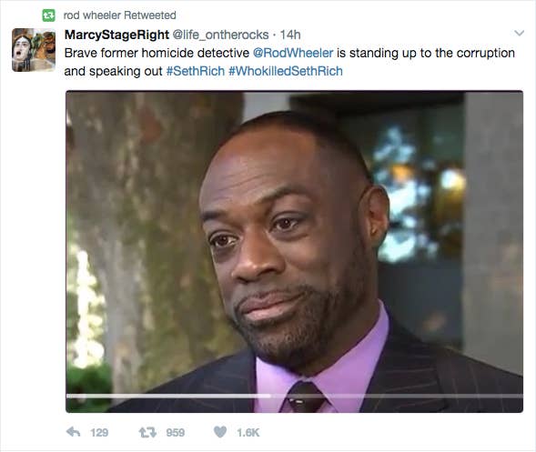Click the end of video progress track

(521, 396)
